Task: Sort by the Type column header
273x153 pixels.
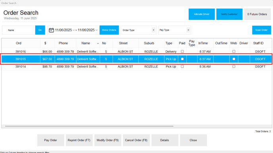Action: click(x=169, y=43)
